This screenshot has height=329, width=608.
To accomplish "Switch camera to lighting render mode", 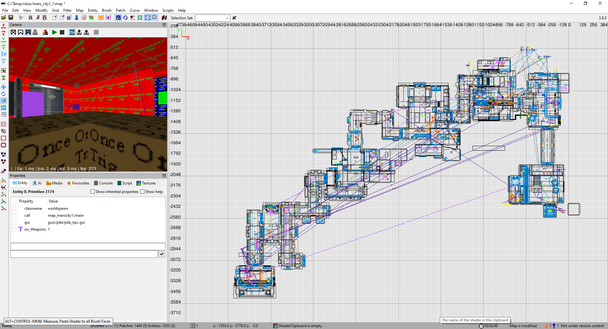I will pos(35,32).
